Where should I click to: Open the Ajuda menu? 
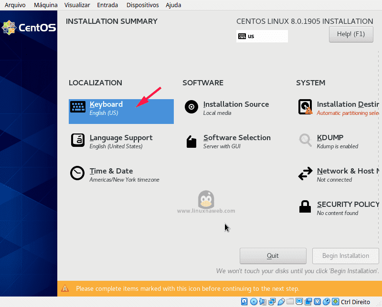coord(173,5)
